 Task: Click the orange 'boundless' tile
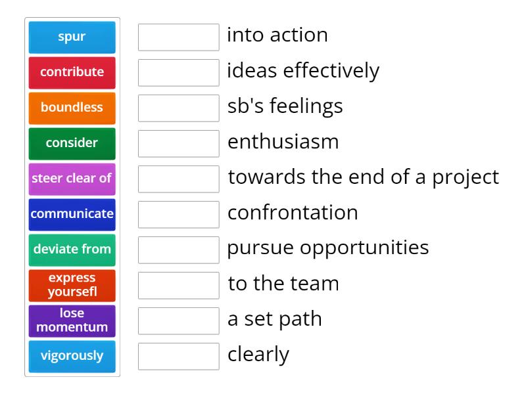pos(72,108)
